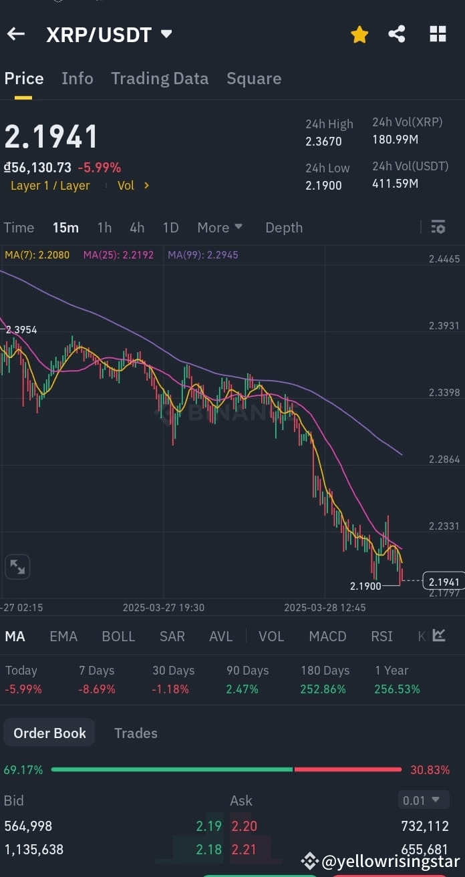
Task: Select the MACD indicator
Action: (x=327, y=636)
